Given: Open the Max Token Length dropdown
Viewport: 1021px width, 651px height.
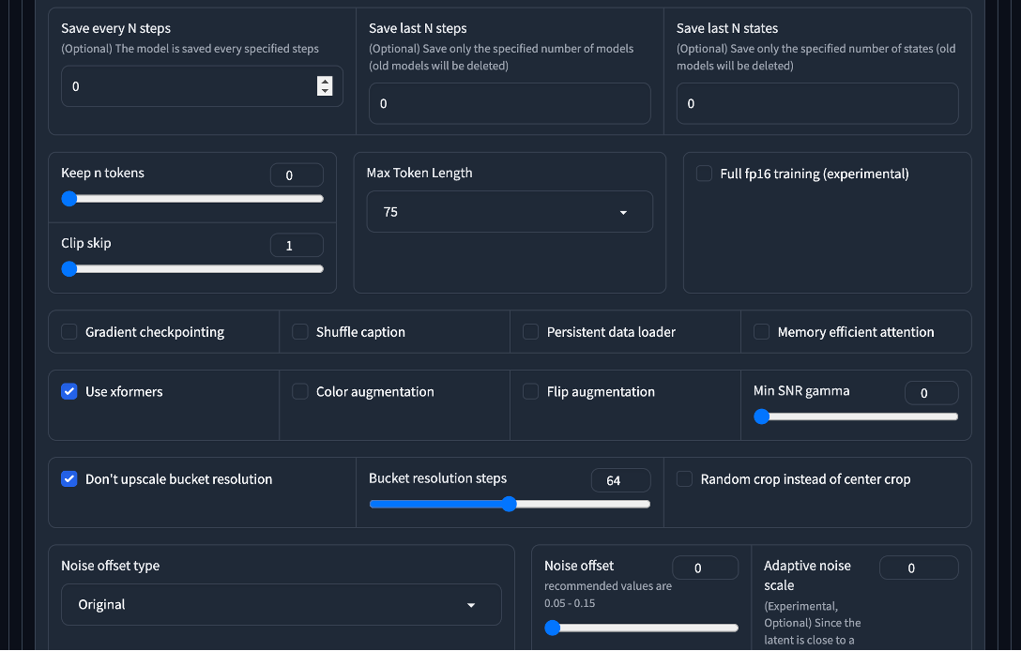Looking at the screenshot, I should tap(510, 212).
